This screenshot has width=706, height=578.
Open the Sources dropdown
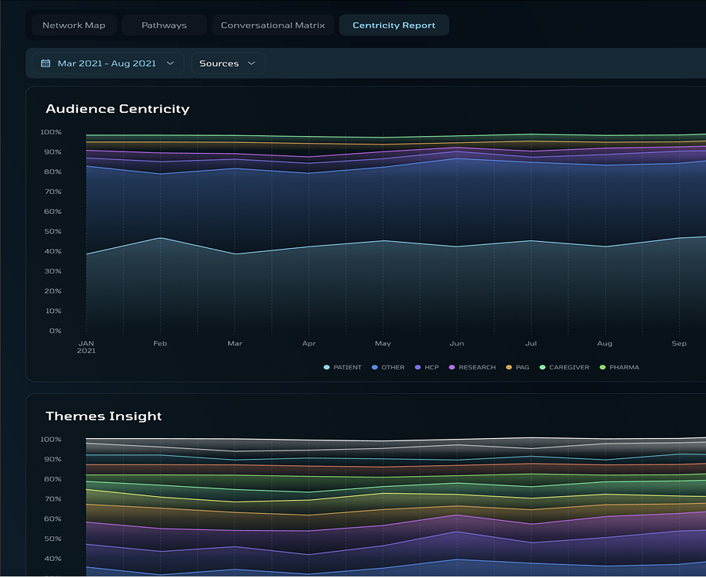pyautogui.click(x=229, y=63)
